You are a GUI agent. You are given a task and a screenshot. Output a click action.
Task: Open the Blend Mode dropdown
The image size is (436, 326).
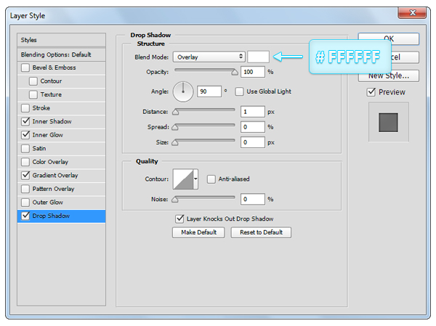[x=209, y=57]
